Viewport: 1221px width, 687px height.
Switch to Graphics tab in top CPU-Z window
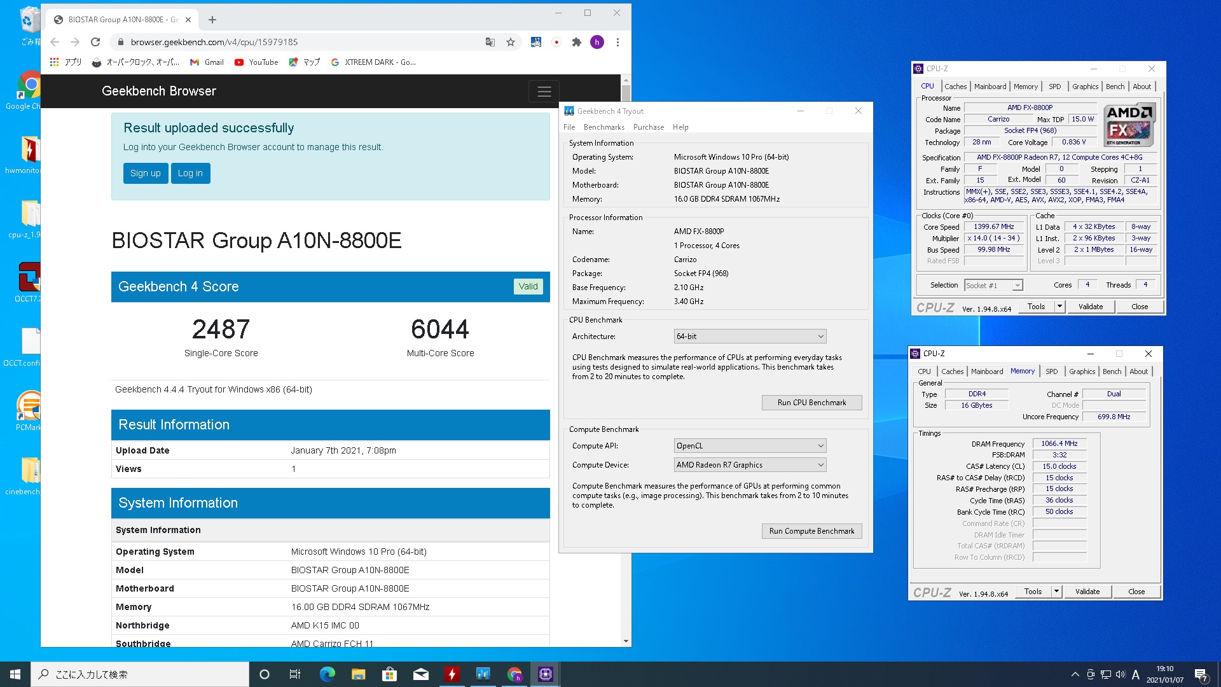point(1085,87)
